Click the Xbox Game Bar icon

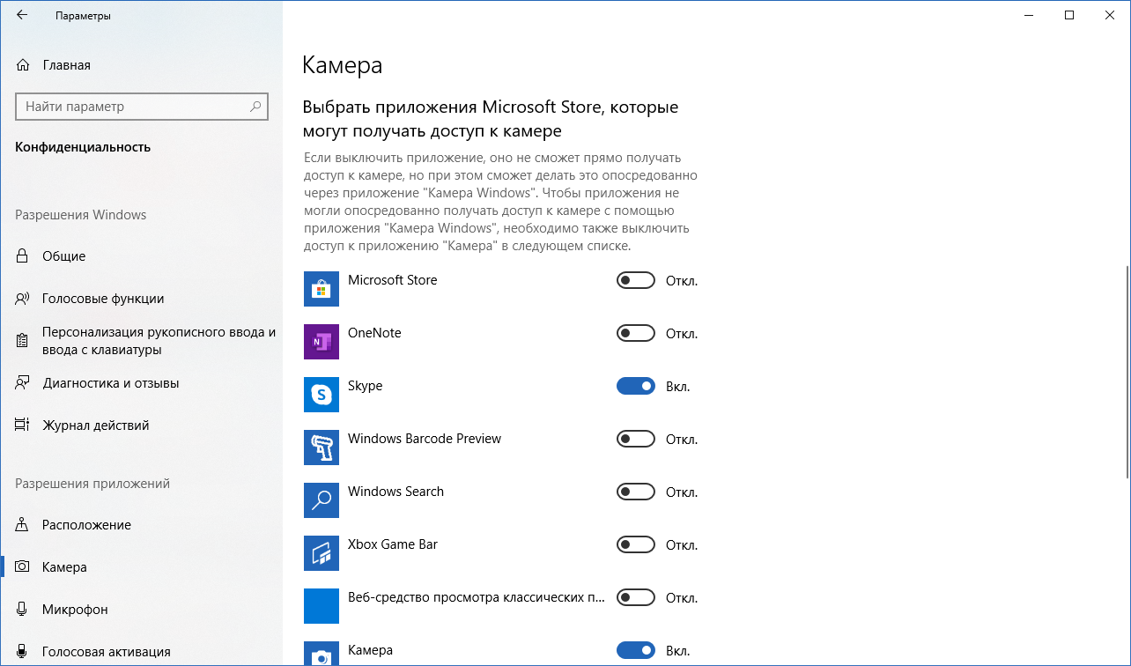coord(322,553)
